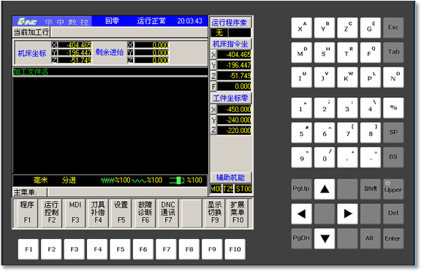Image resolution: width=424 pixels, height=277 pixels.
Task: Open the 程序 F1 menu
Action: tap(27, 213)
